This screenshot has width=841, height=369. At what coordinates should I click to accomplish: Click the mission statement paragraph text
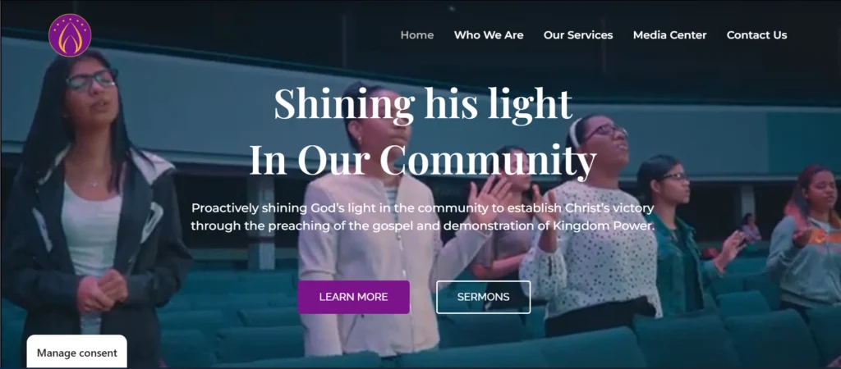pyautogui.click(x=423, y=217)
